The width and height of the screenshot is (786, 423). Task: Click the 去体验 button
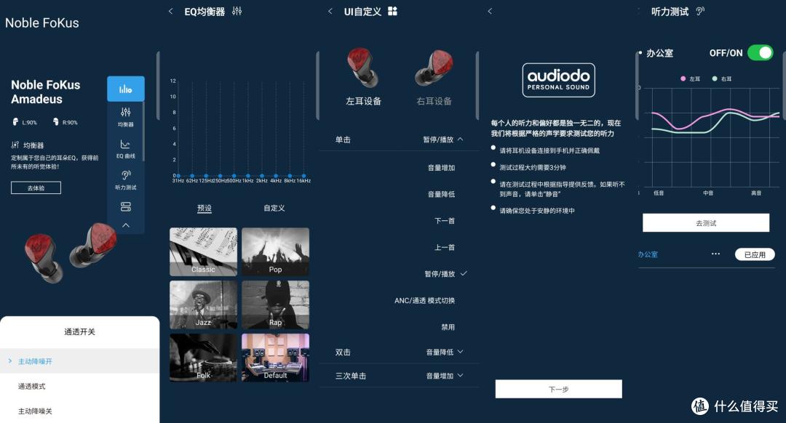pyautogui.click(x=36, y=188)
